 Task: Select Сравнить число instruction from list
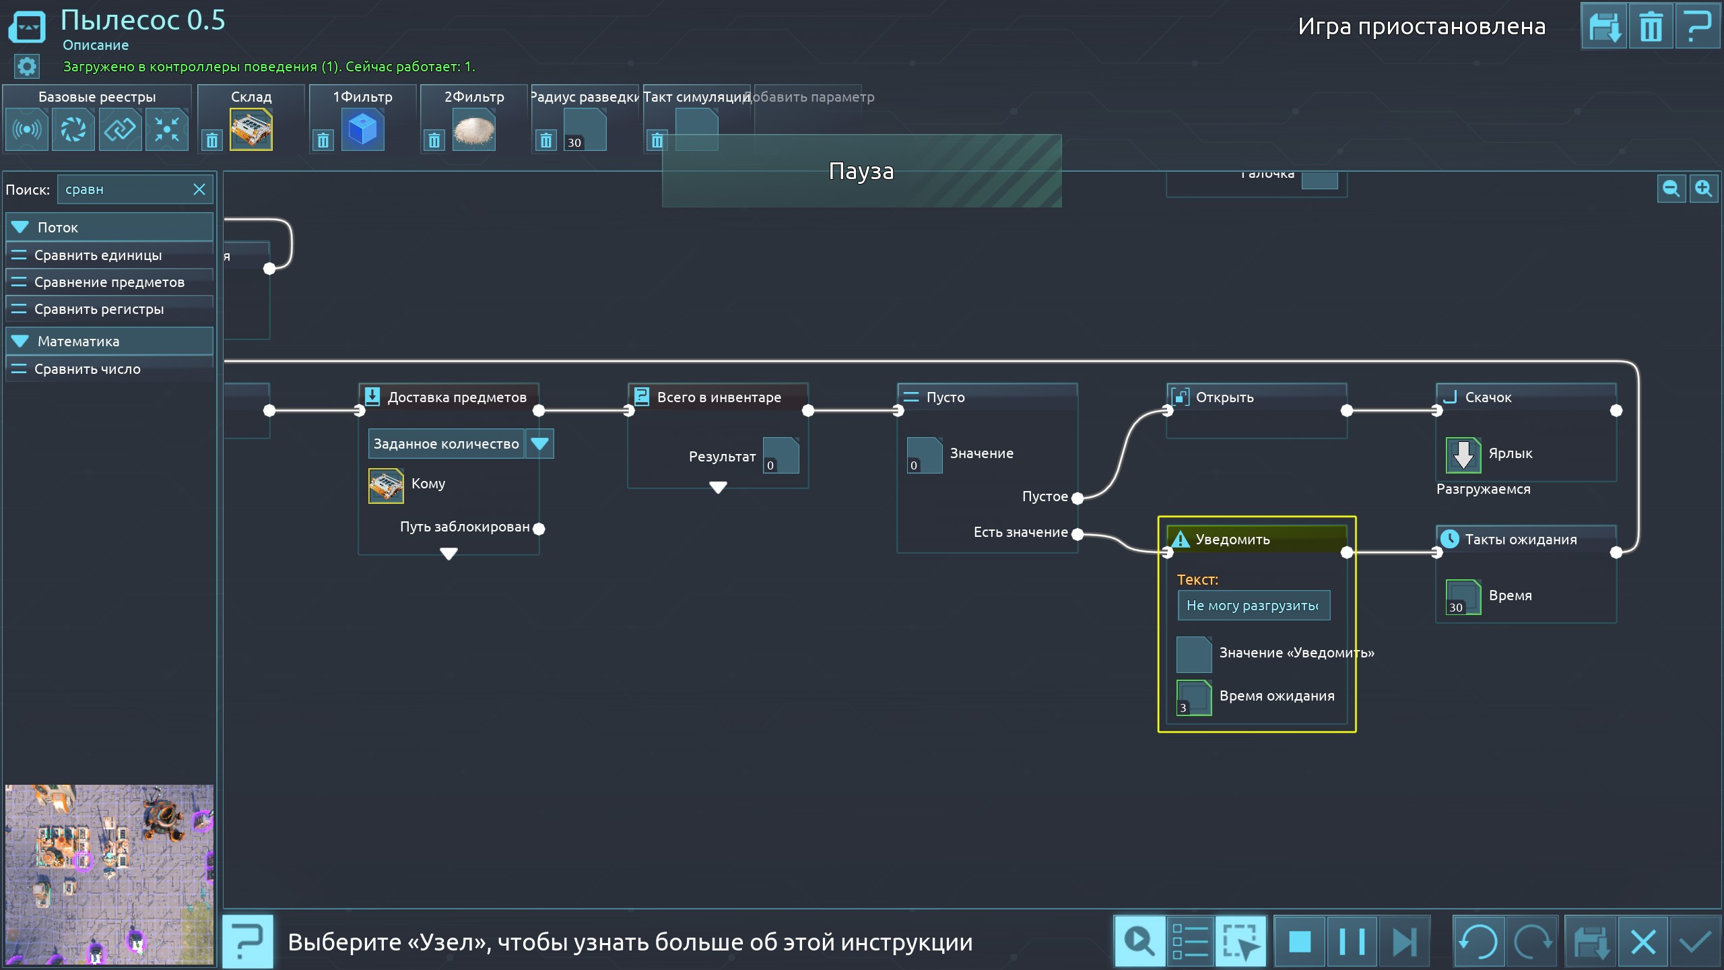(88, 369)
